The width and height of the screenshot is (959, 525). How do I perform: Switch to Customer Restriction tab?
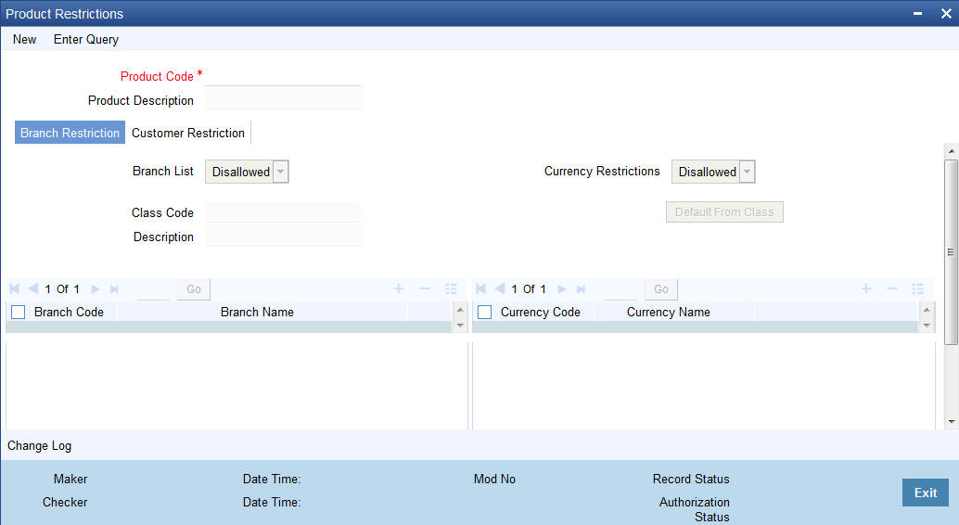187,133
